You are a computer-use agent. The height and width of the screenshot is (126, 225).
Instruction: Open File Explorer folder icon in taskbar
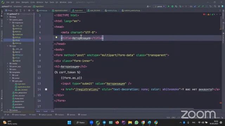(130, 122)
